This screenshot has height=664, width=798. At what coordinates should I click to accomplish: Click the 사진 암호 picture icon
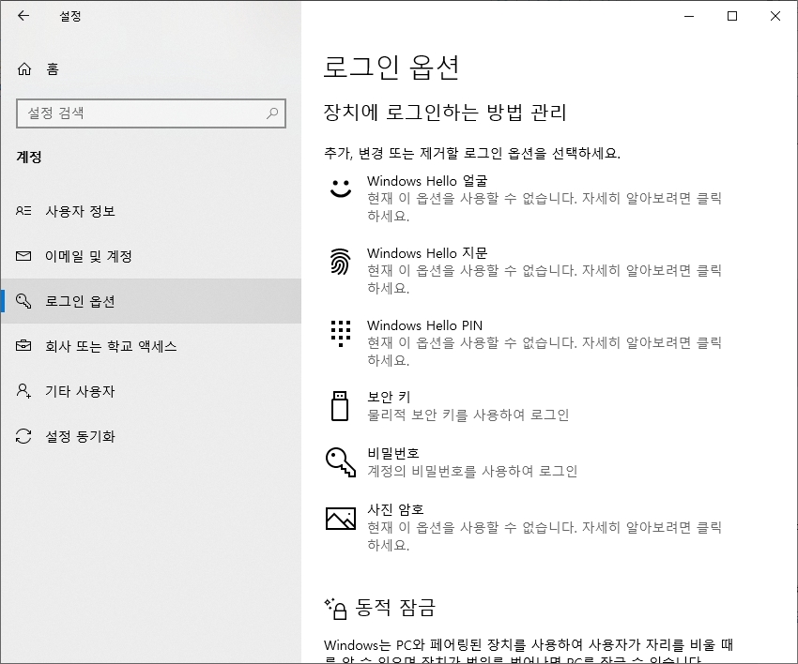tap(341, 518)
